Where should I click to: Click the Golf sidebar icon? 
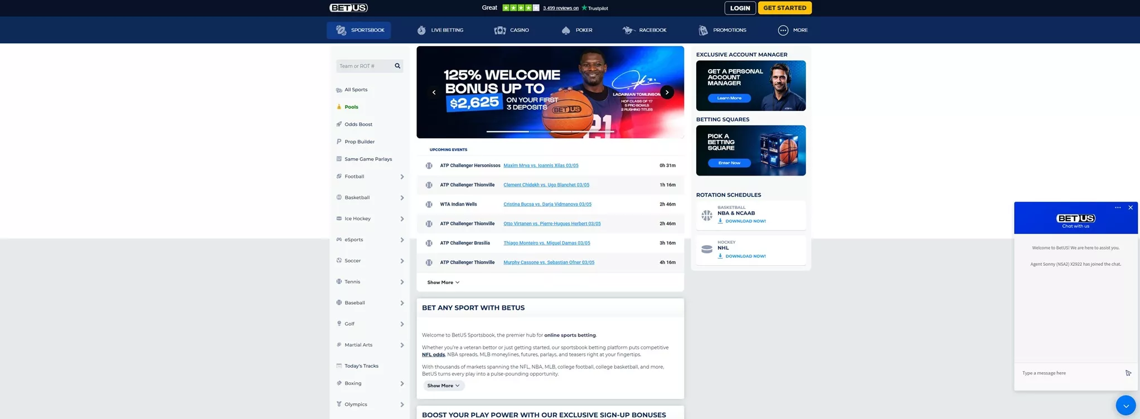tap(339, 324)
